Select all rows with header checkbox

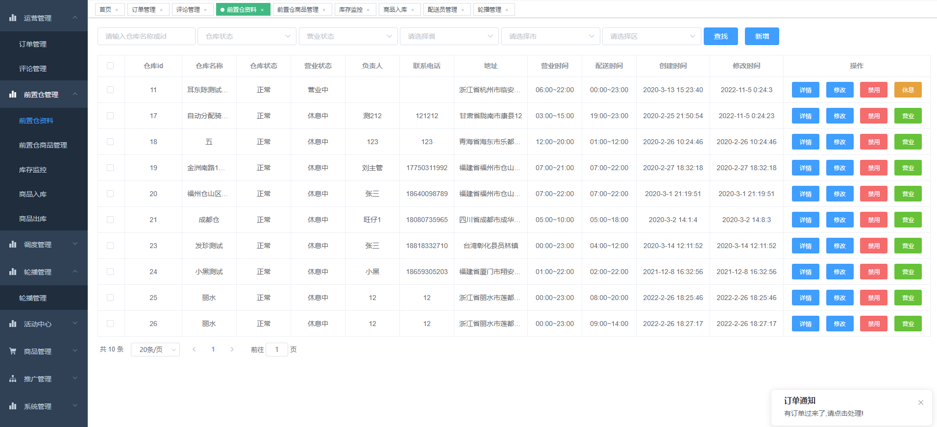[x=110, y=66]
